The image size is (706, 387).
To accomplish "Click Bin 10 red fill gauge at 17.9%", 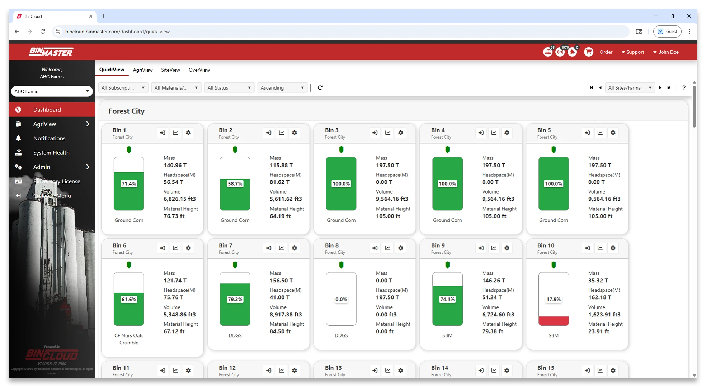I will tap(554, 299).
